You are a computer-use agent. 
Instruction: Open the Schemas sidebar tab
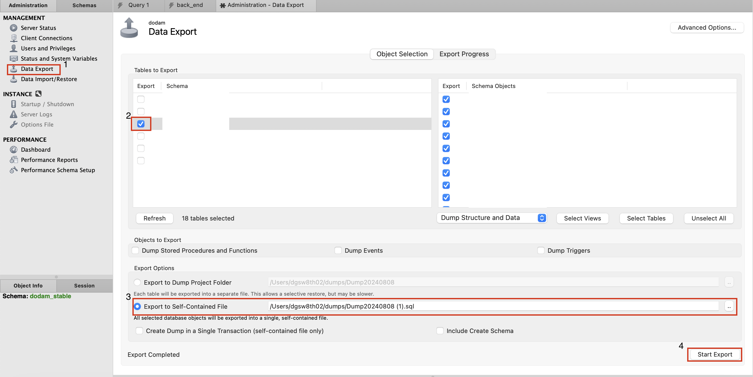(84, 5)
